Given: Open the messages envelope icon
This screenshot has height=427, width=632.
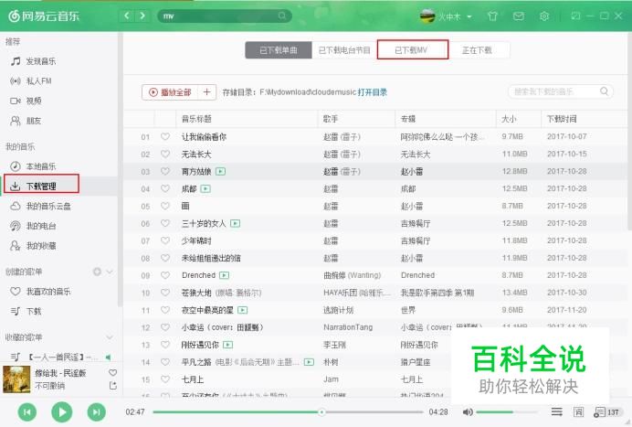Looking at the screenshot, I should coord(519,16).
